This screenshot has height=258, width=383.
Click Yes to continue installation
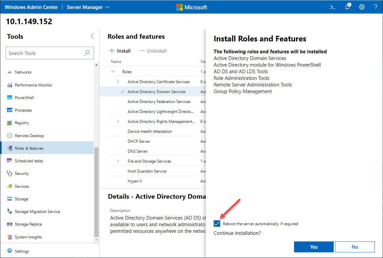coord(314,247)
